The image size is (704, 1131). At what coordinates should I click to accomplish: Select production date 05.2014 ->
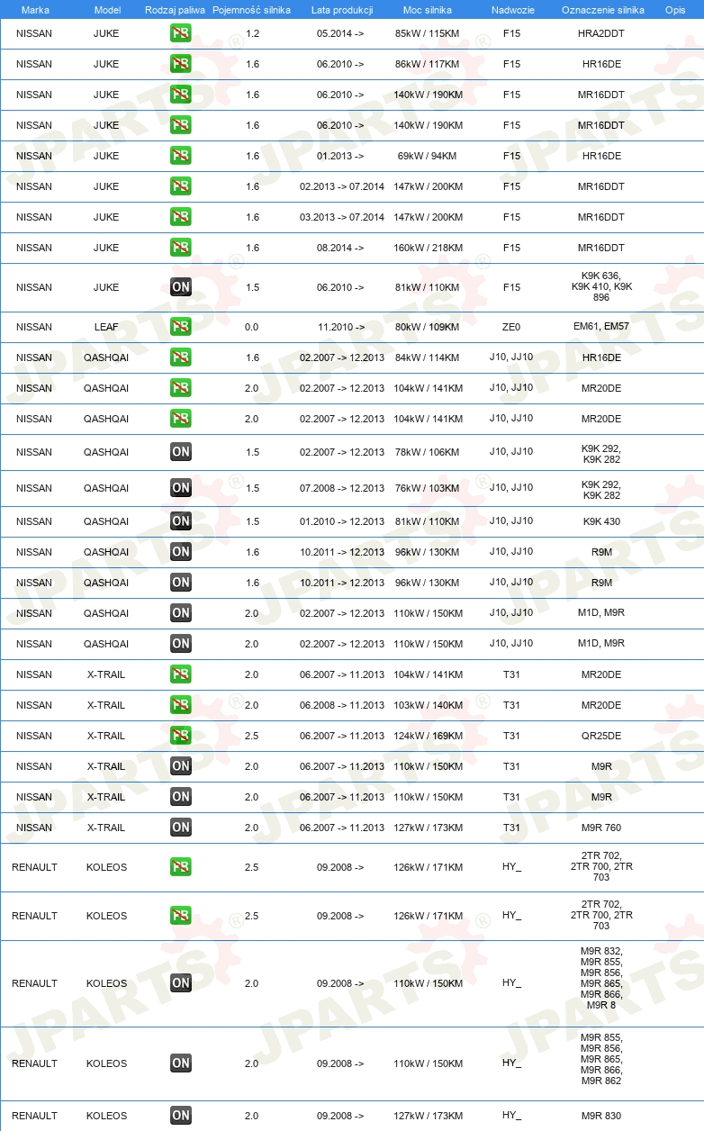pos(340,33)
